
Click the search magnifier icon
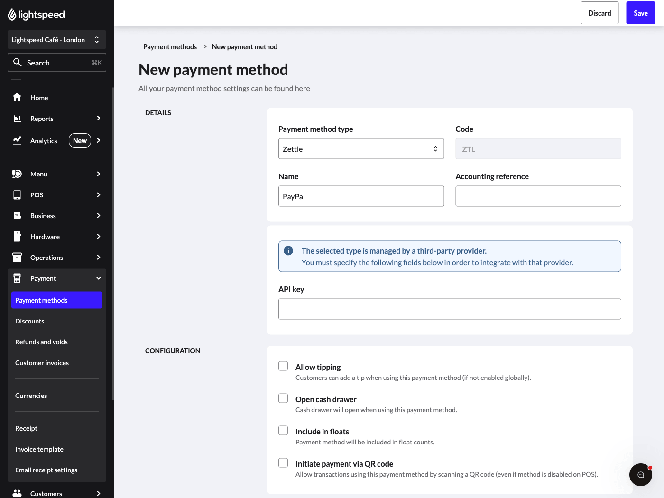coord(18,62)
